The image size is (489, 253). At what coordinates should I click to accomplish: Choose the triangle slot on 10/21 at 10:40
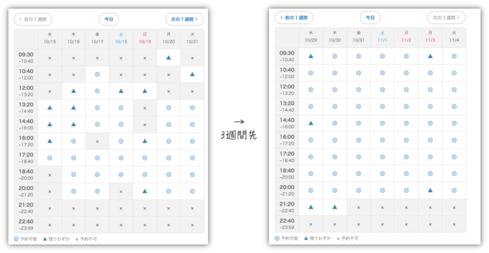(192, 75)
